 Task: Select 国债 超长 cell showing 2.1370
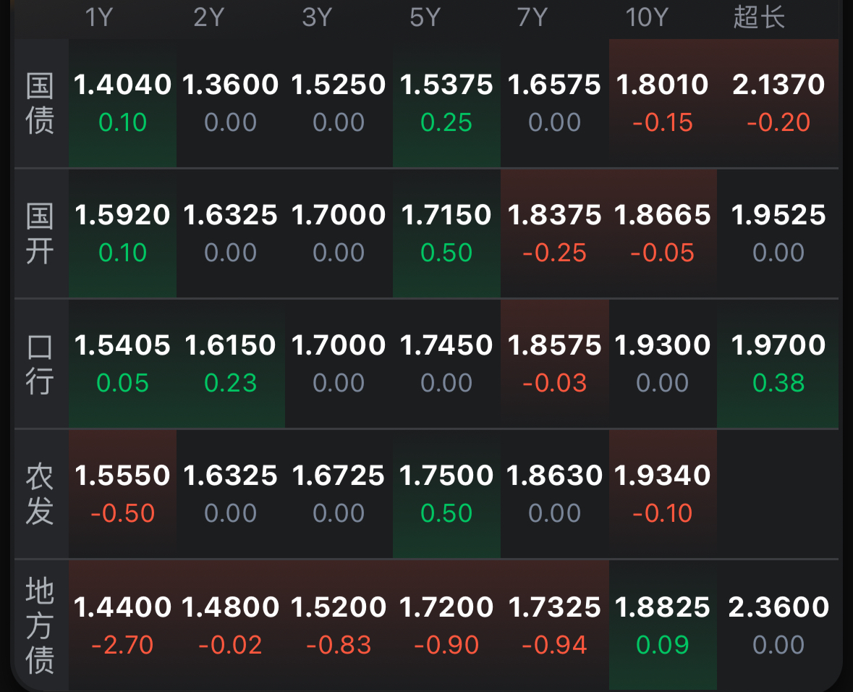(778, 104)
